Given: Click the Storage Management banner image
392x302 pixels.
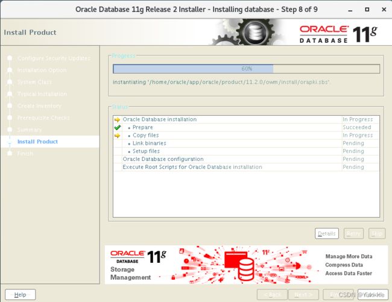Looking at the screenshot, I should coord(246,265).
